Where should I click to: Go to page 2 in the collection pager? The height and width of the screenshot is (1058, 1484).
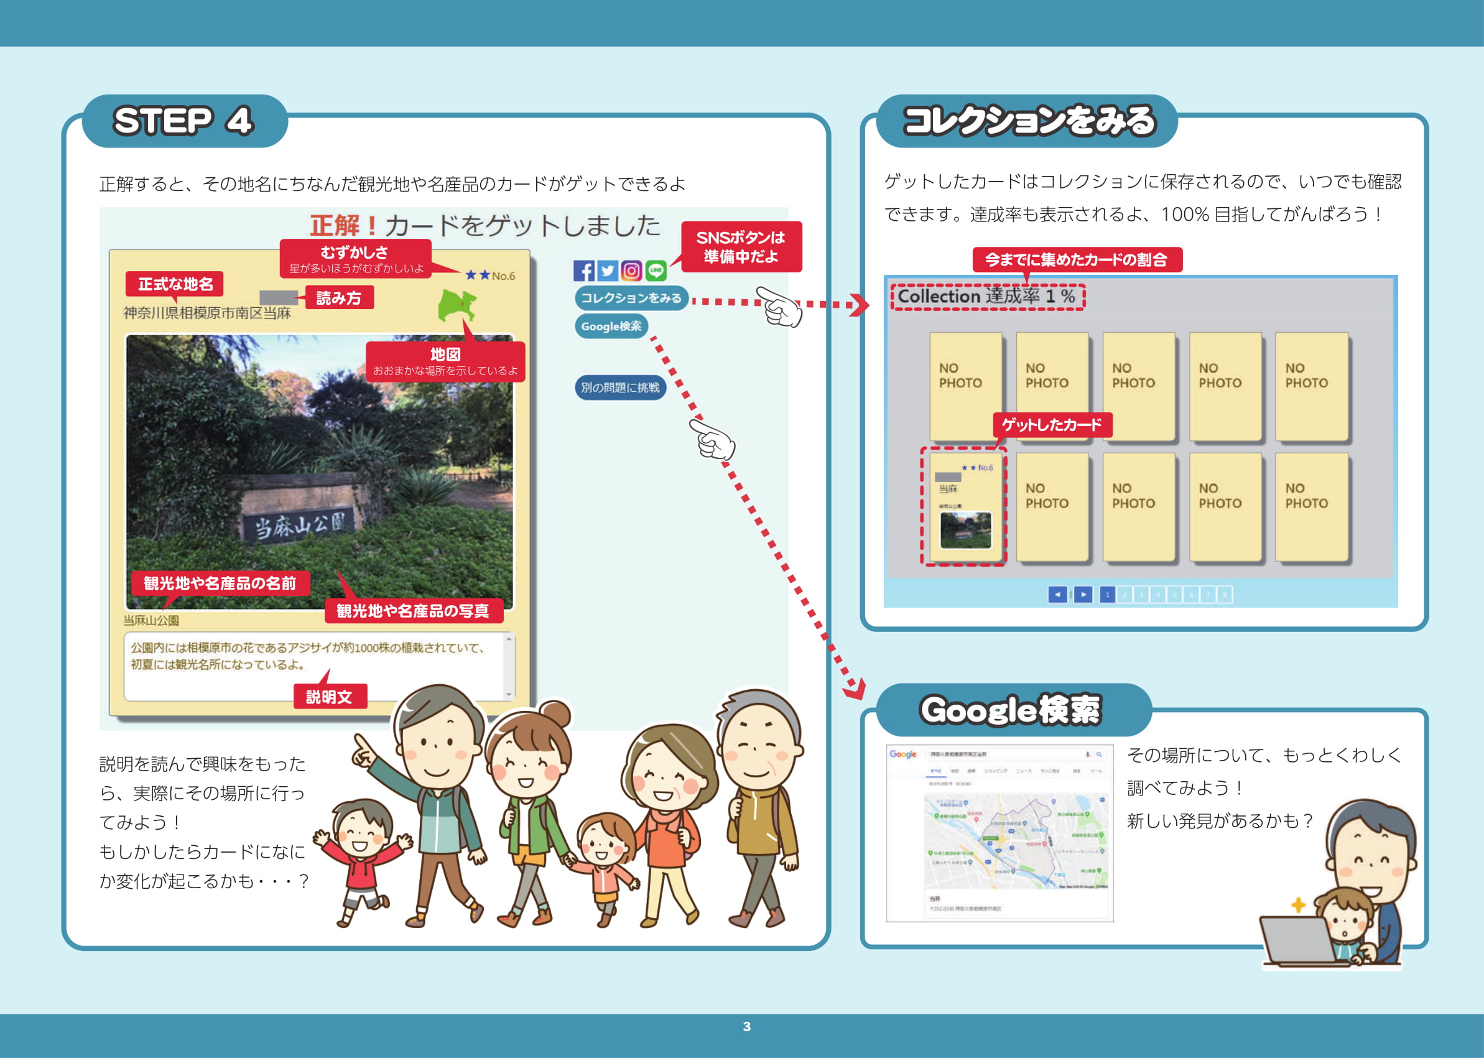pyautogui.click(x=1125, y=595)
